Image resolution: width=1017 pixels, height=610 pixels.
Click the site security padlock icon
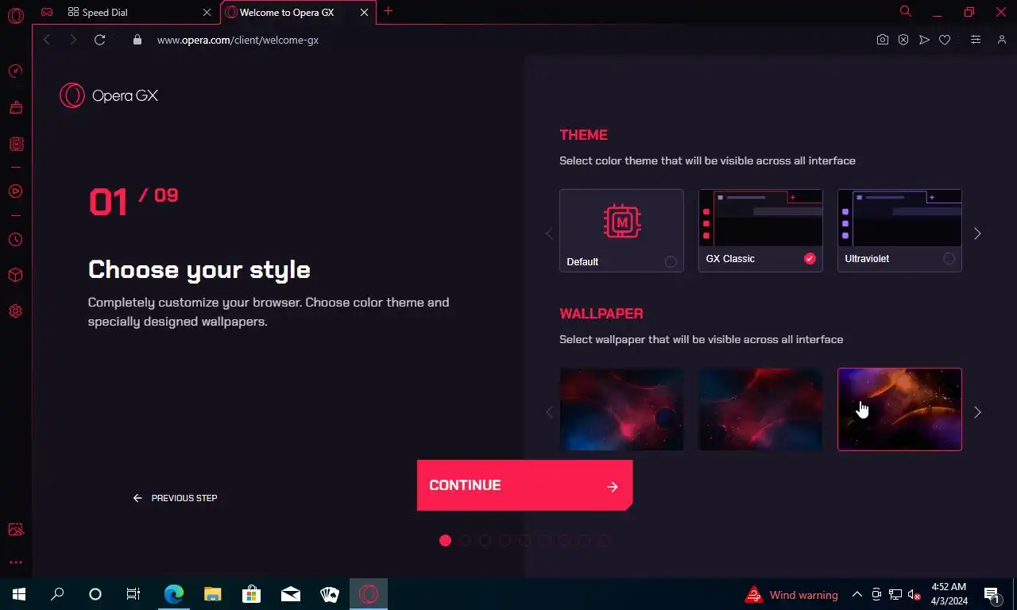[x=137, y=40]
